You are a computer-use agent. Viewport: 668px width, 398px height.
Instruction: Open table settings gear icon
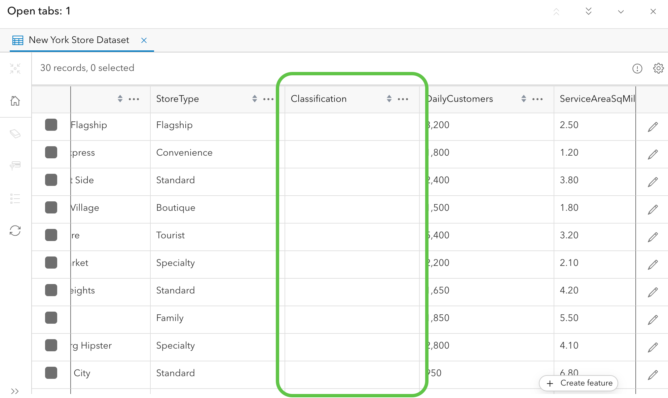click(658, 68)
